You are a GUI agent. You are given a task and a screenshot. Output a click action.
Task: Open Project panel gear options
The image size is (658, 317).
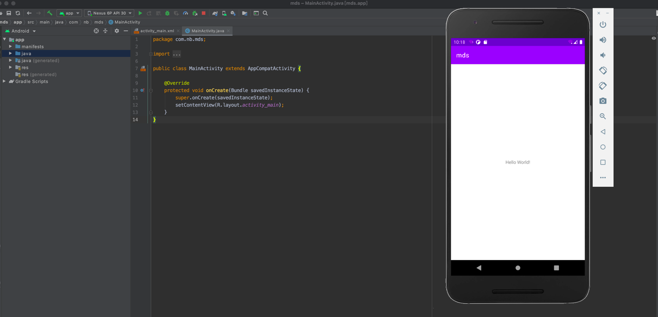(116, 31)
